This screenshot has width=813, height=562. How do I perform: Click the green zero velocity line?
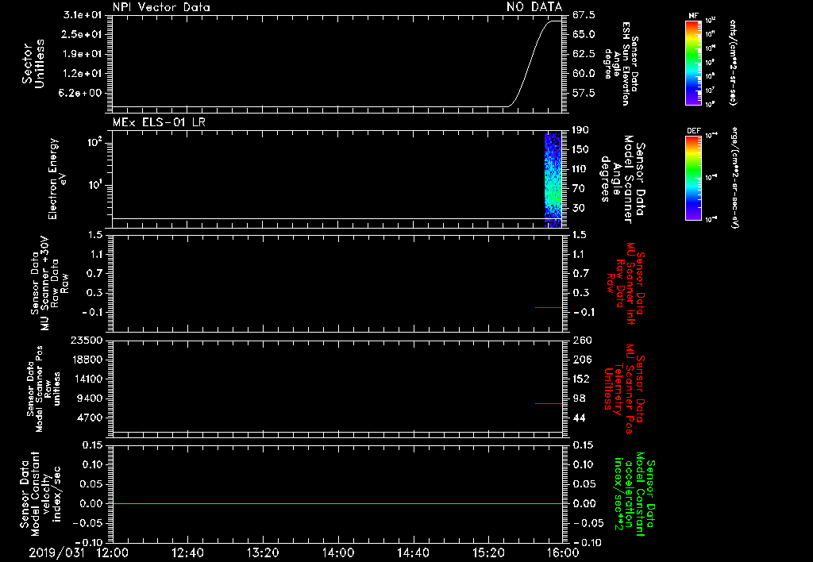click(337, 503)
